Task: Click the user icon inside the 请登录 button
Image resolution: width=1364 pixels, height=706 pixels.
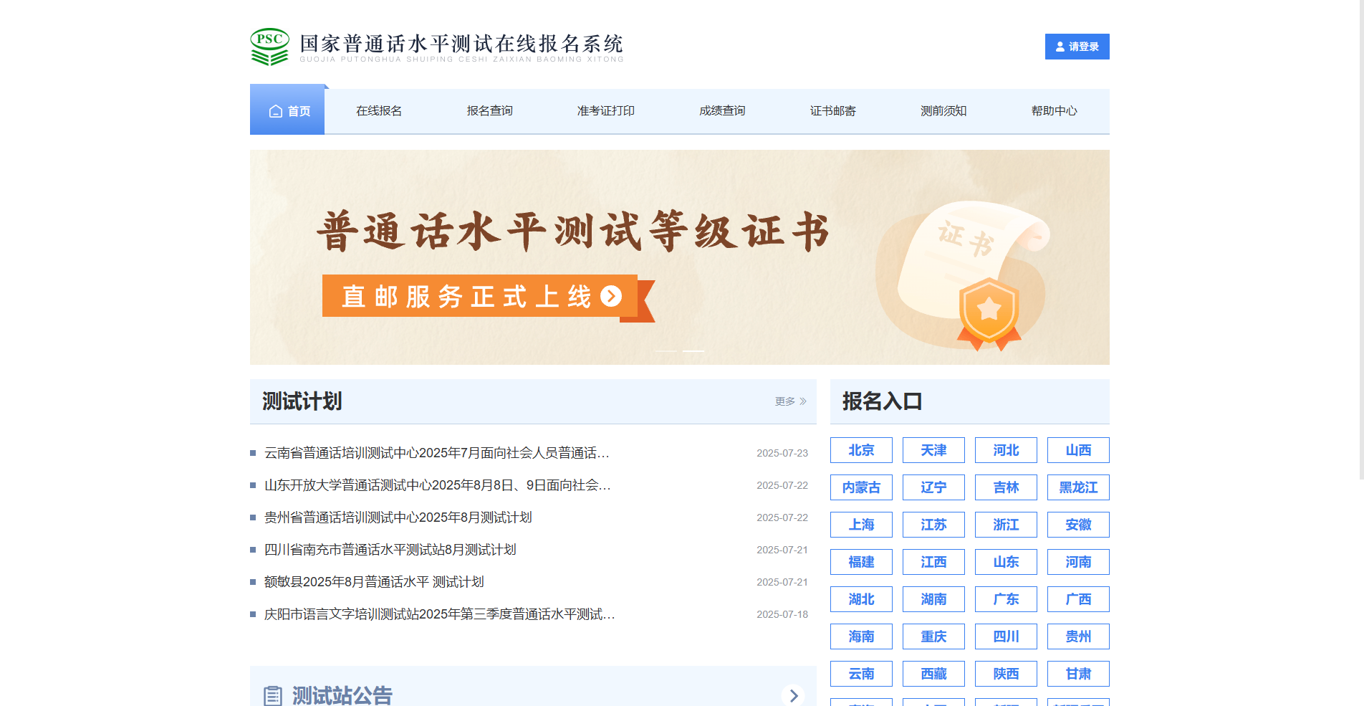Action: tap(1060, 46)
